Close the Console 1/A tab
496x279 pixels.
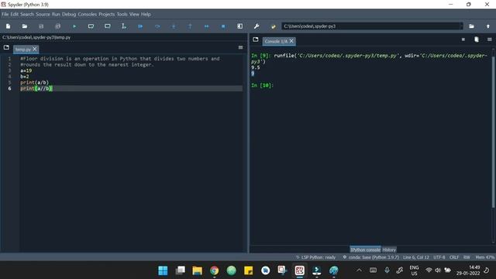click(291, 41)
